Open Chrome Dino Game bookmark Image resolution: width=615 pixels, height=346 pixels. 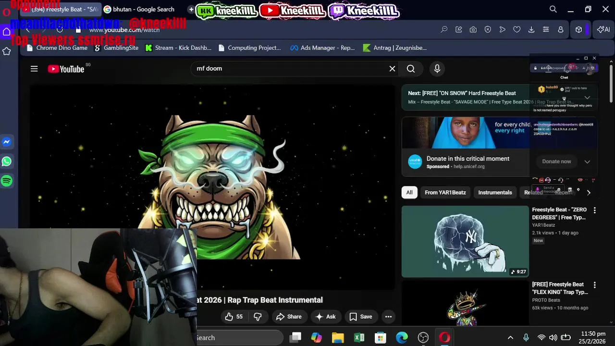[x=57, y=48]
